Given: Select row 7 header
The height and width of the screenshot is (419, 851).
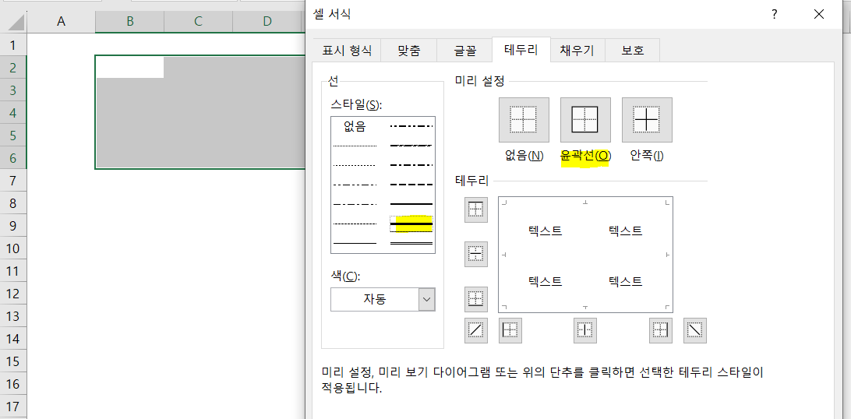Looking at the screenshot, I should [x=13, y=181].
